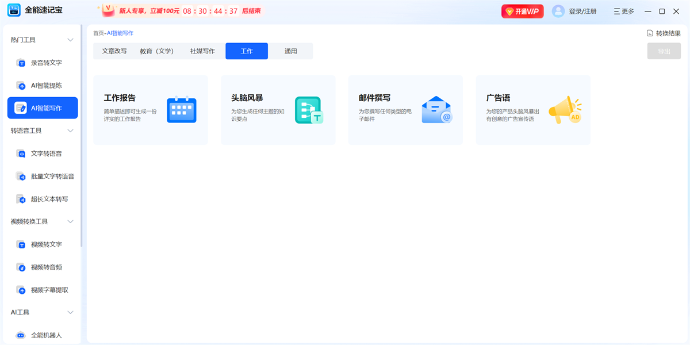The height and width of the screenshot is (345, 690).
Task: Open 视频转音频 tool
Action: click(46, 267)
